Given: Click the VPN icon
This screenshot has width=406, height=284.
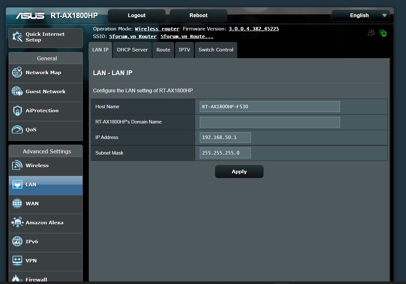Looking at the screenshot, I should tap(17, 261).
